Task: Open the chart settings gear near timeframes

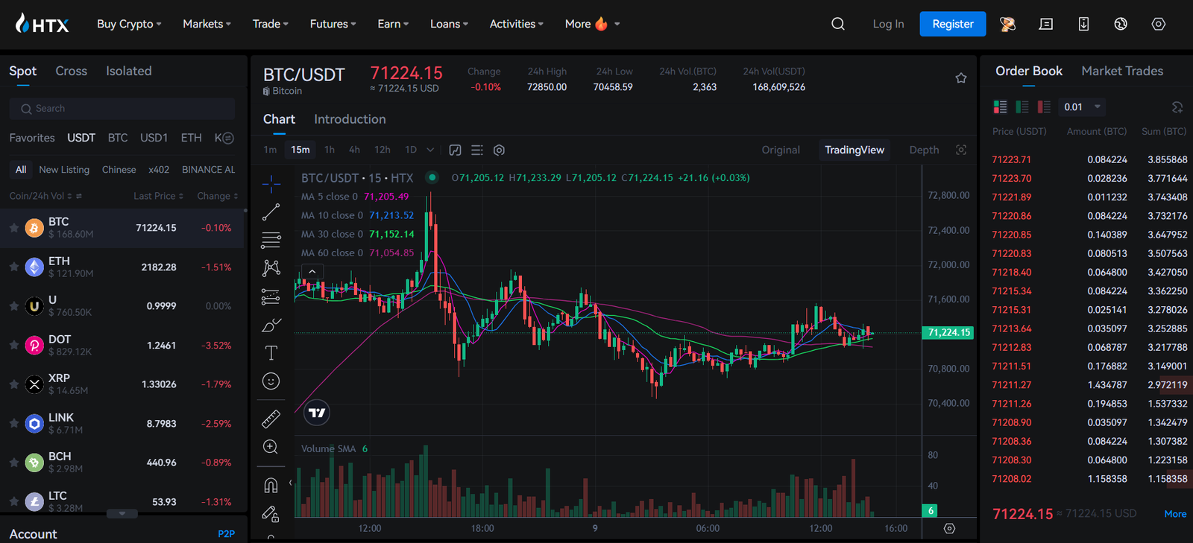Action: point(500,150)
